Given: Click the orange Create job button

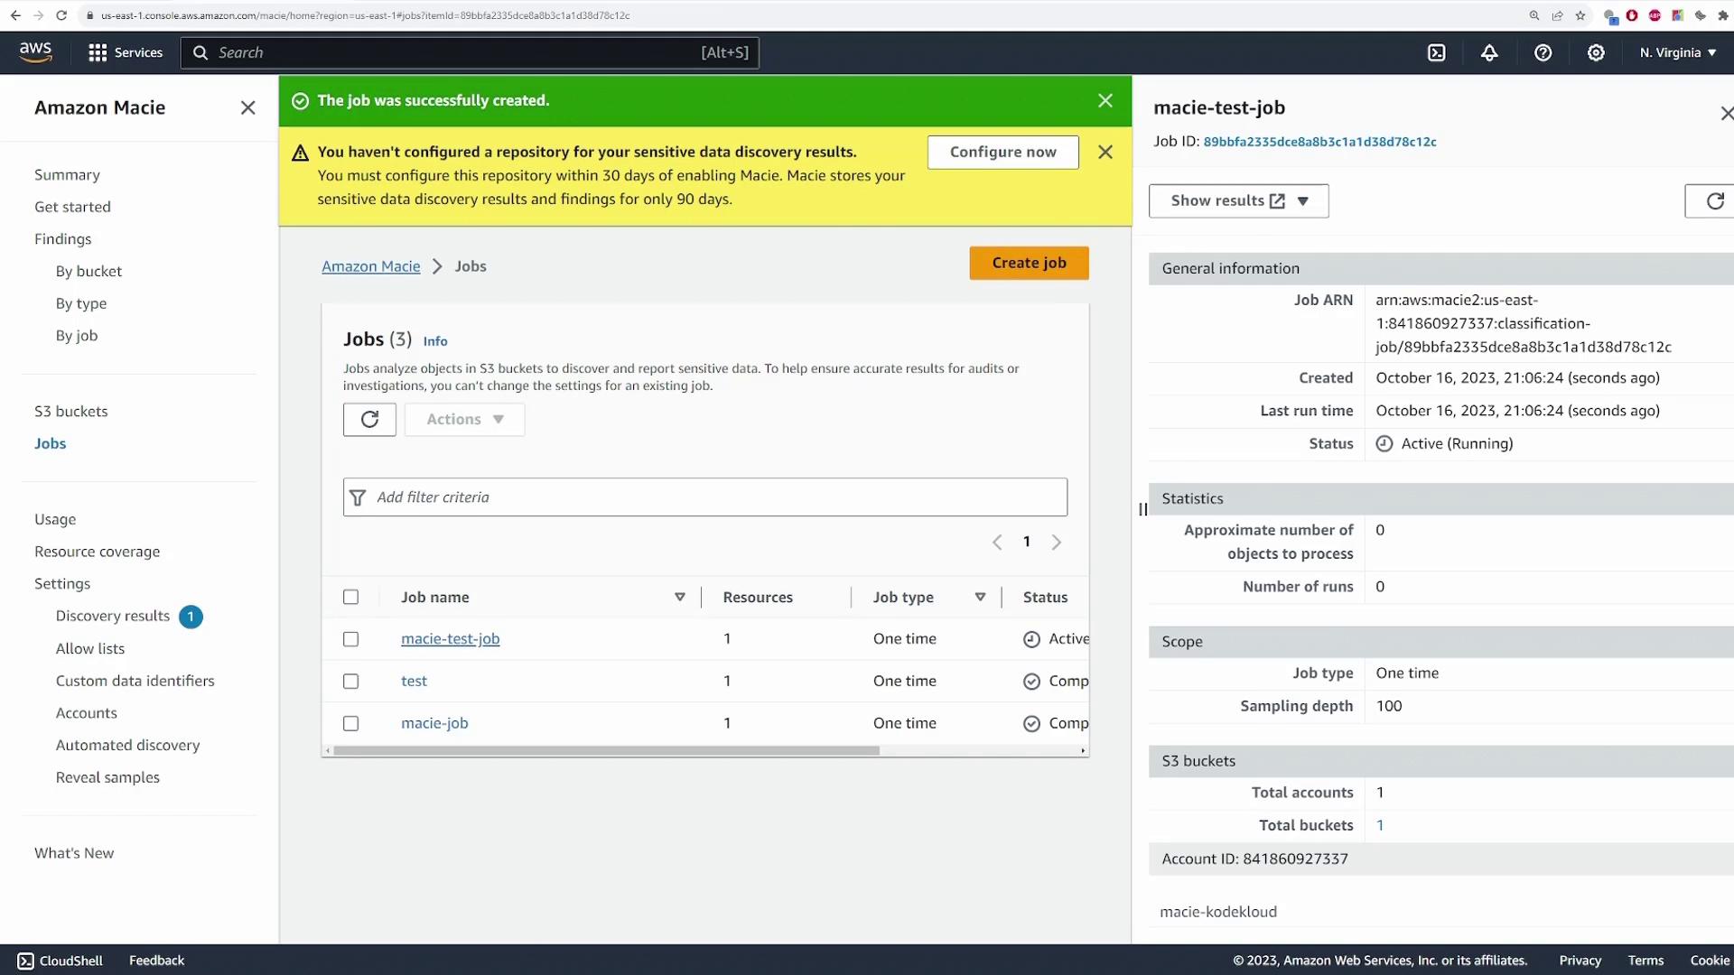Looking at the screenshot, I should 1029,263.
